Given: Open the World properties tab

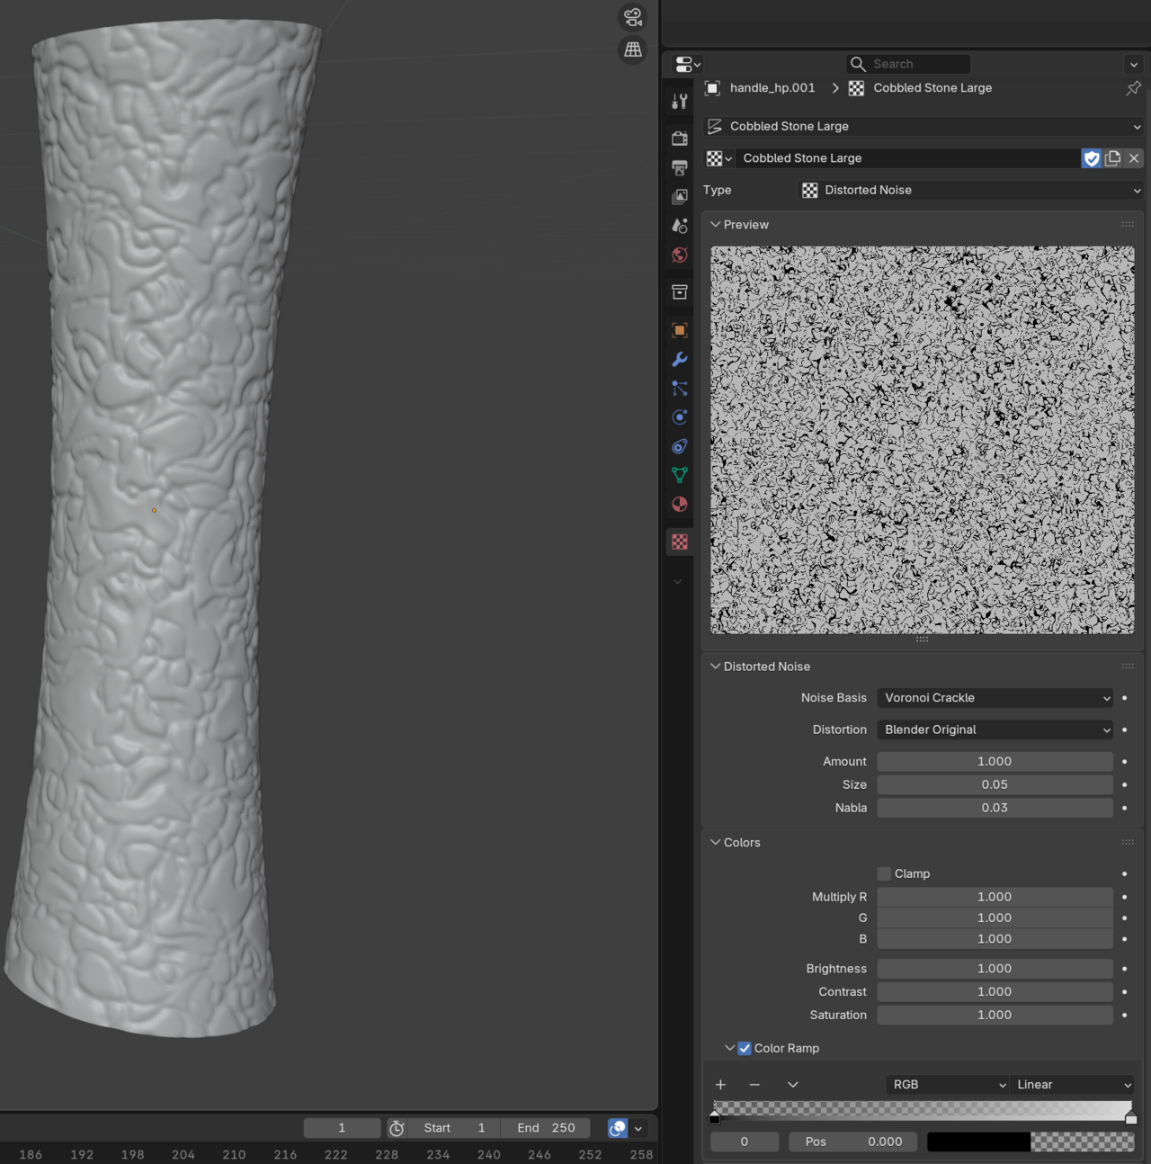Looking at the screenshot, I should tap(680, 255).
